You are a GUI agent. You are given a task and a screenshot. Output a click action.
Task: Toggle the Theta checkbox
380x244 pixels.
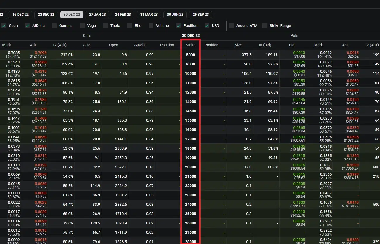[106, 26]
